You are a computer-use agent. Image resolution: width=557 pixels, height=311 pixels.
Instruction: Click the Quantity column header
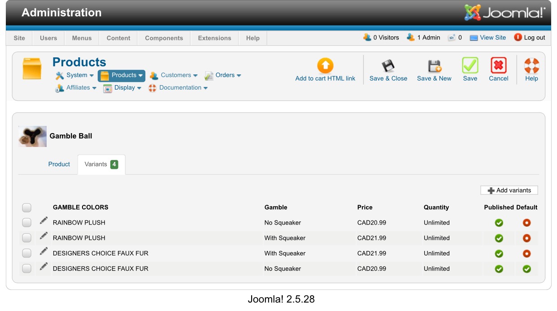click(x=436, y=207)
